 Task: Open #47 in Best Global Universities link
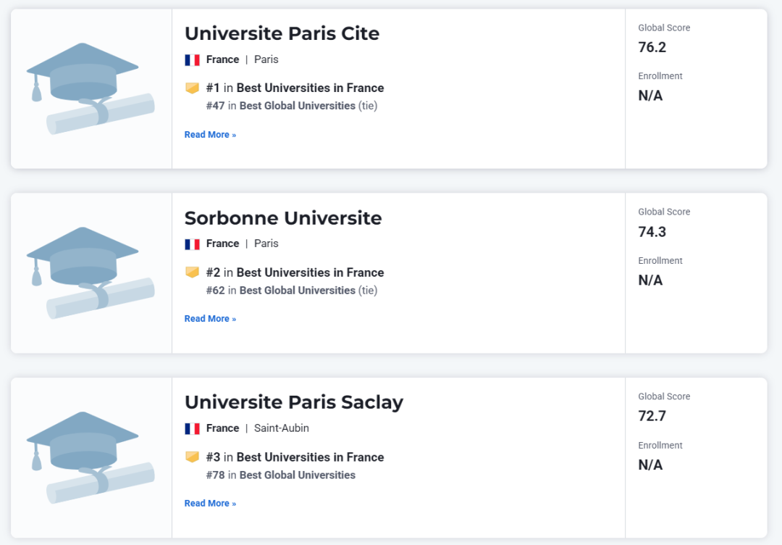[297, 106]
